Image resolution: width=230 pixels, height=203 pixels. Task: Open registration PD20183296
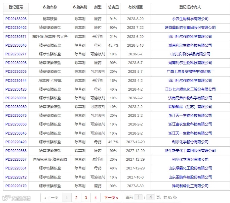[16, 19]
